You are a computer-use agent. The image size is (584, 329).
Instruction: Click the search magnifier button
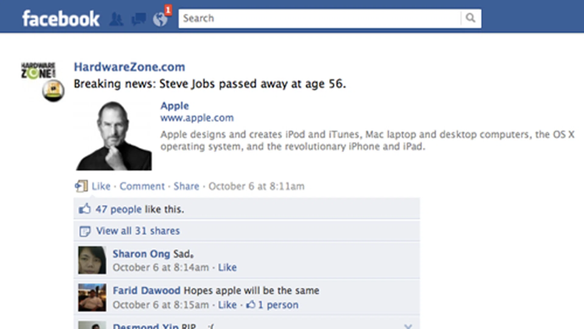click(471, 18)
